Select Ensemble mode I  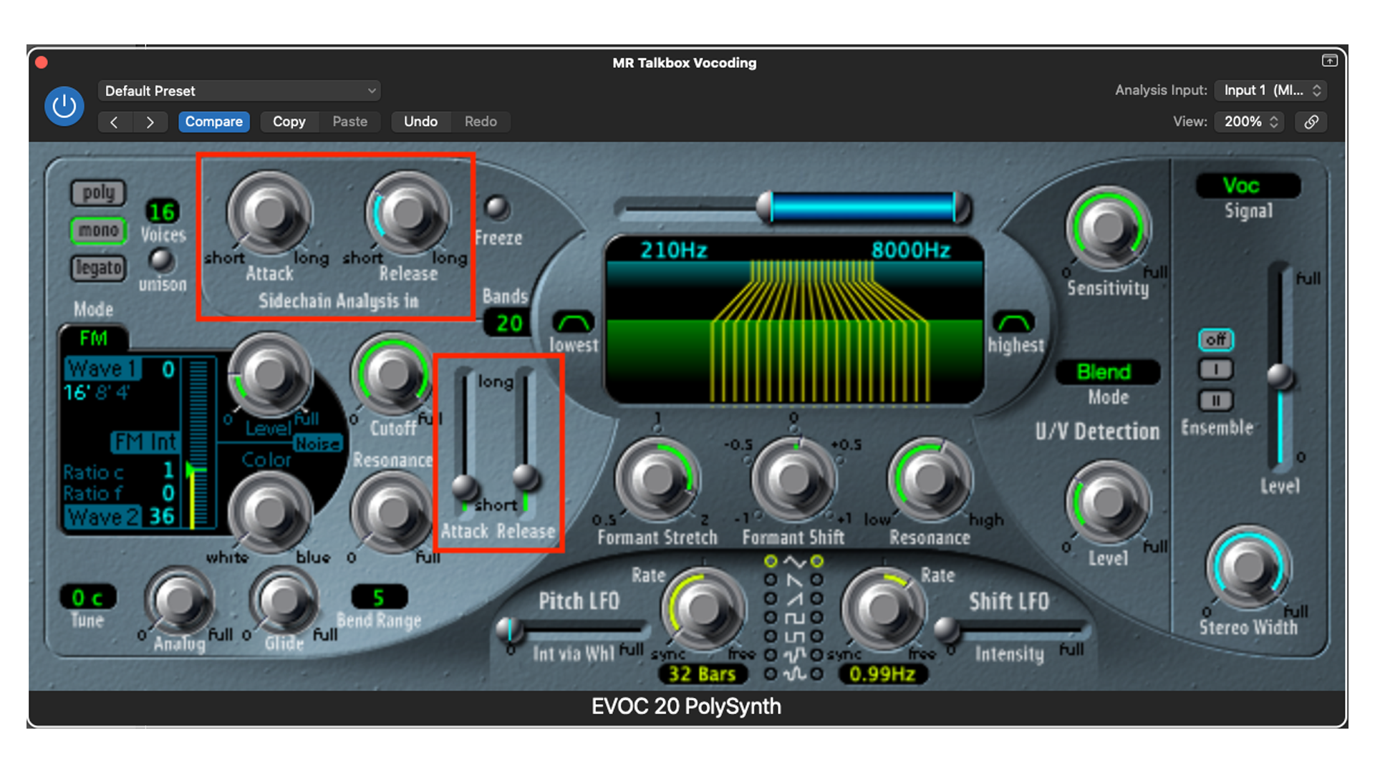1216,369
